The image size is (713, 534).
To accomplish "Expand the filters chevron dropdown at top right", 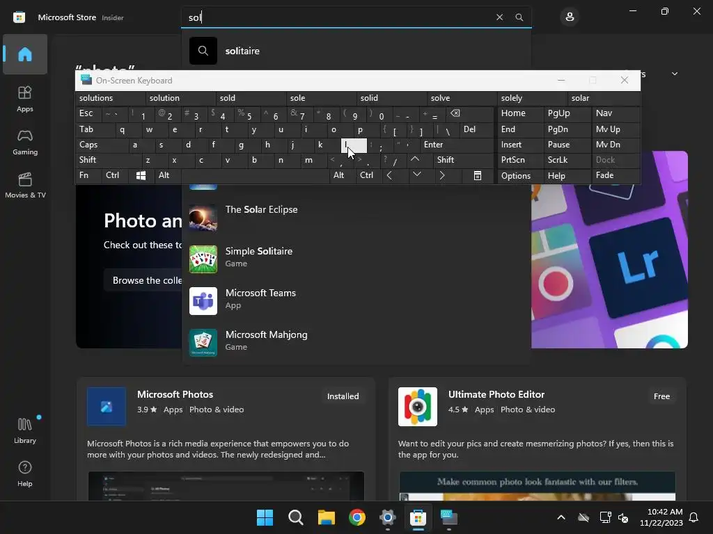I will (x=675, y=74).
